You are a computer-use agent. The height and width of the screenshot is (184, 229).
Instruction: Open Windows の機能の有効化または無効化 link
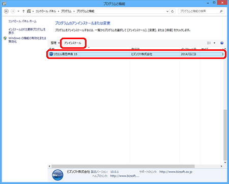pyautogui.click(x=27, y=40)
